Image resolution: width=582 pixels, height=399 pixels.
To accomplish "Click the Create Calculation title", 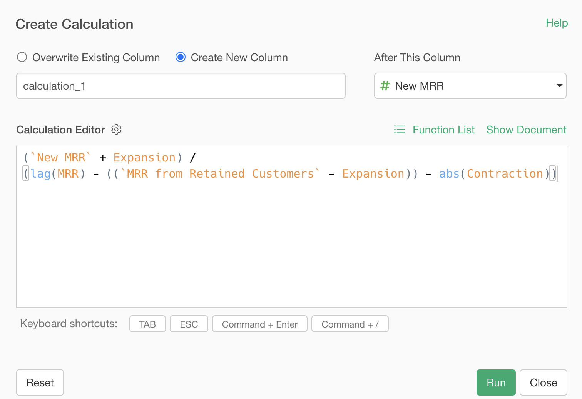I will pyautogui.click(x=74, y=24).
